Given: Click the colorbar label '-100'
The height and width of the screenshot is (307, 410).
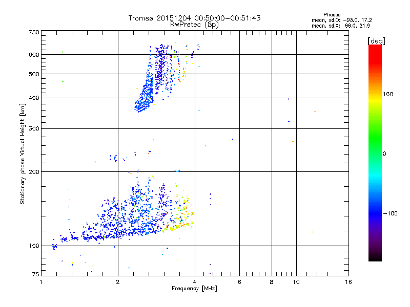Looking at the screenshot, I should 390,213.
